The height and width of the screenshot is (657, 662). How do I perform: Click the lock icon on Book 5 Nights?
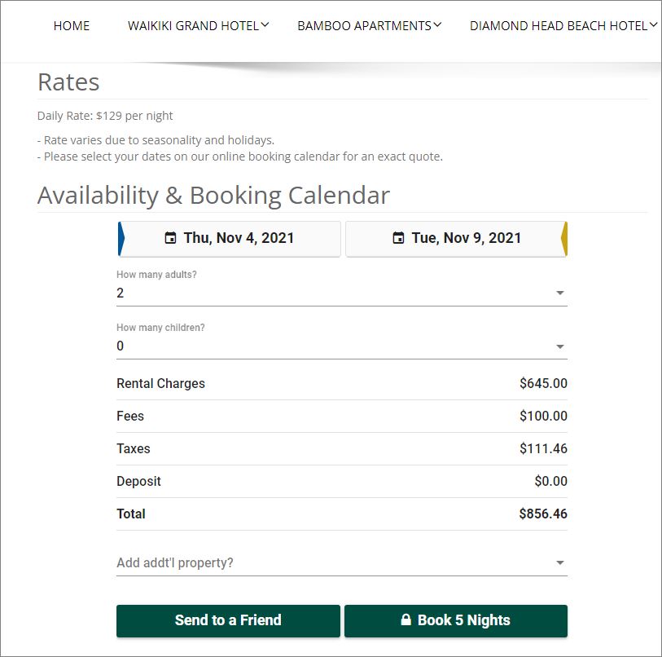pyautogui.click(x=406, y=620)
